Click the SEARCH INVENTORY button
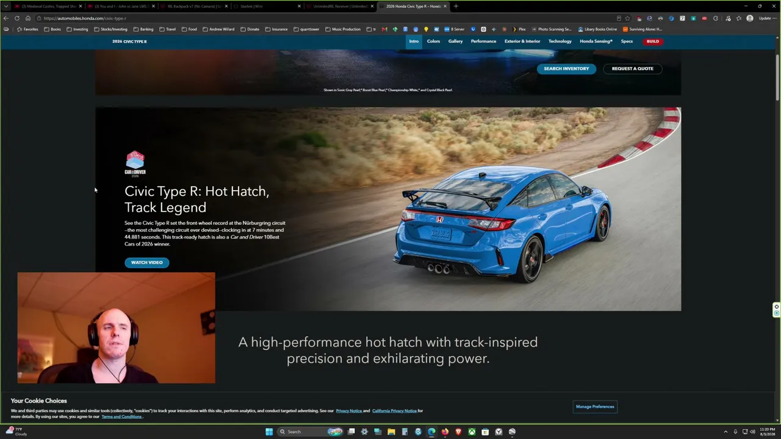The width and height of the screenshot is (781, 439). pyautogui.click(x=566, y=68)
